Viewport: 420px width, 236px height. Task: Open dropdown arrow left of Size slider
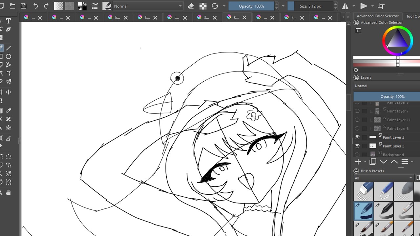283,6
